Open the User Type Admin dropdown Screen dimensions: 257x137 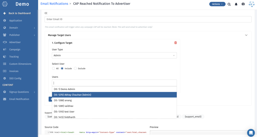click(114, 55)
